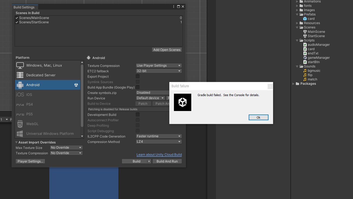
Task: Enable the Export Project checkbox
Action: [x=138, y=76]
